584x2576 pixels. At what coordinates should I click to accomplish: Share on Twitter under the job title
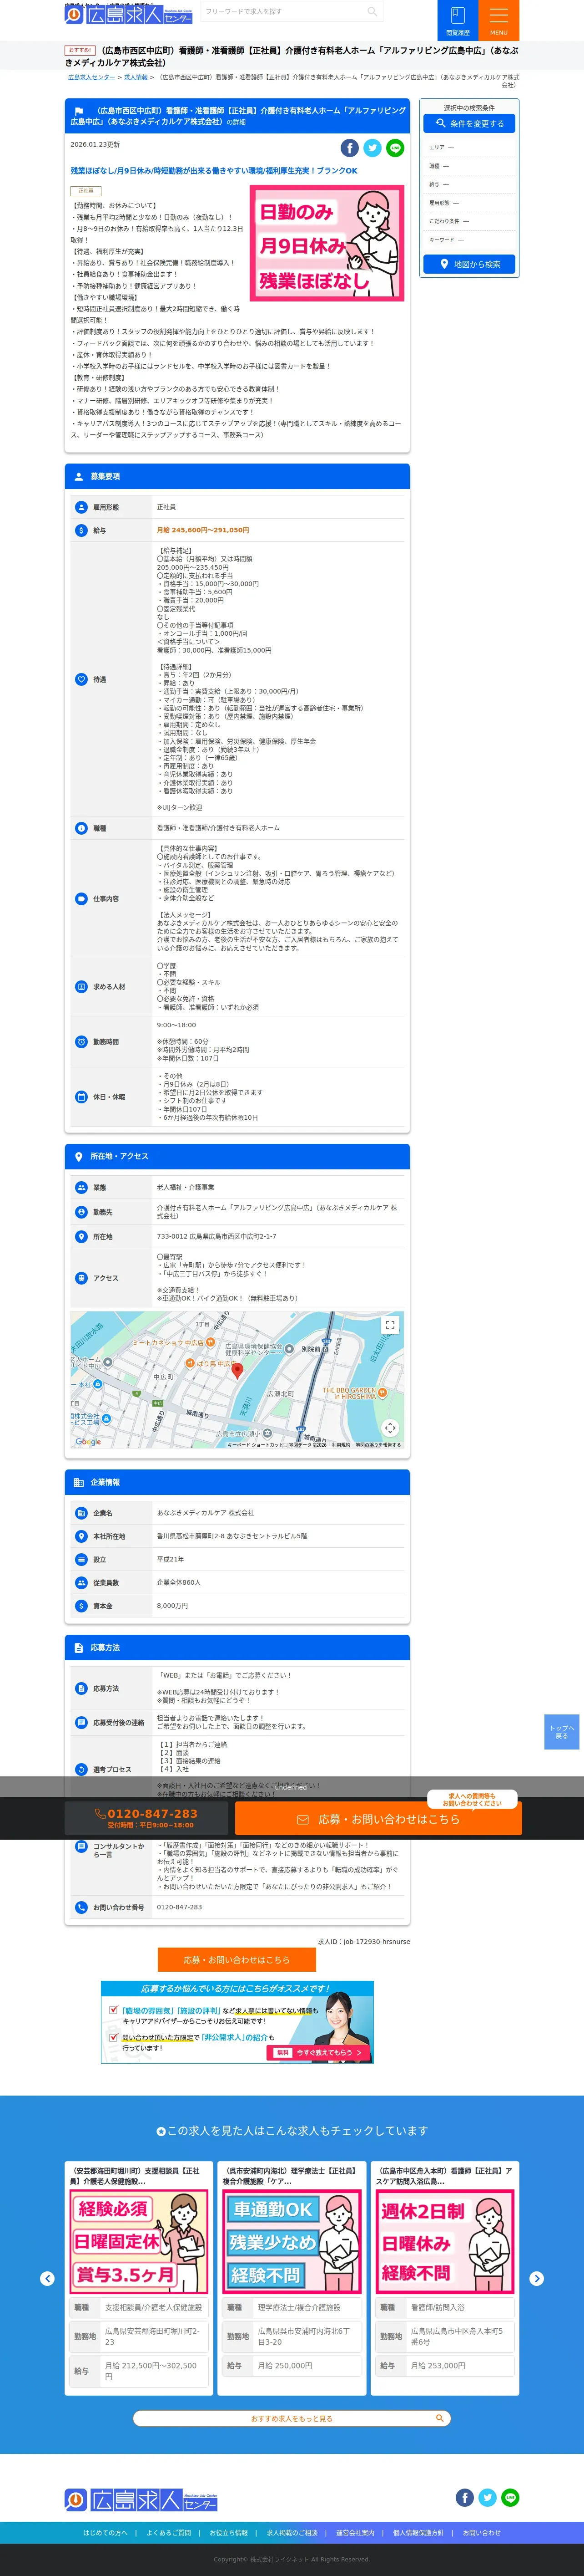pyautogui.click(x=373, y=148)
